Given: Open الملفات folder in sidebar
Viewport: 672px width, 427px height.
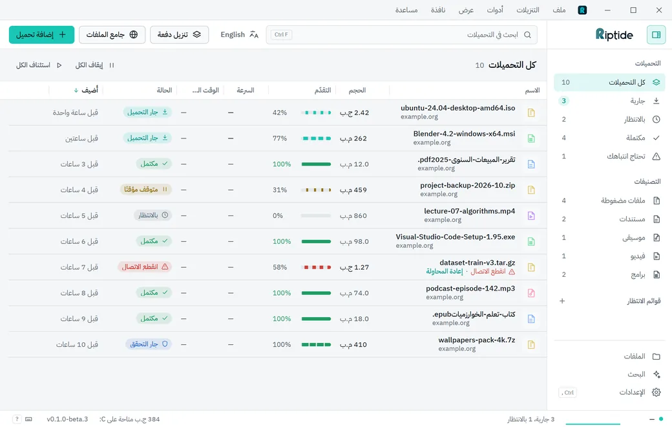Looking at the screenshot, I should [x=609, y=356].
